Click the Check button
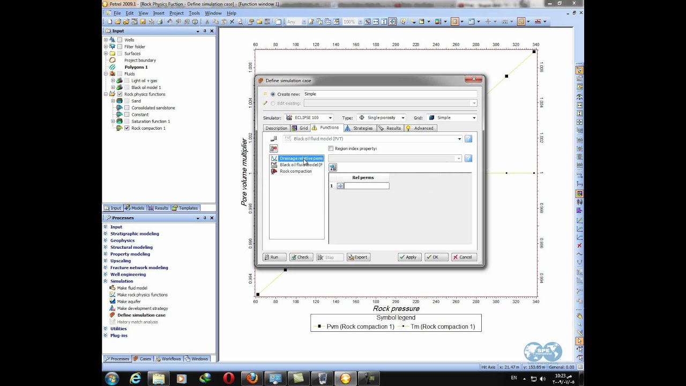The width and height of the screenshot is (686, 386). 301,257
